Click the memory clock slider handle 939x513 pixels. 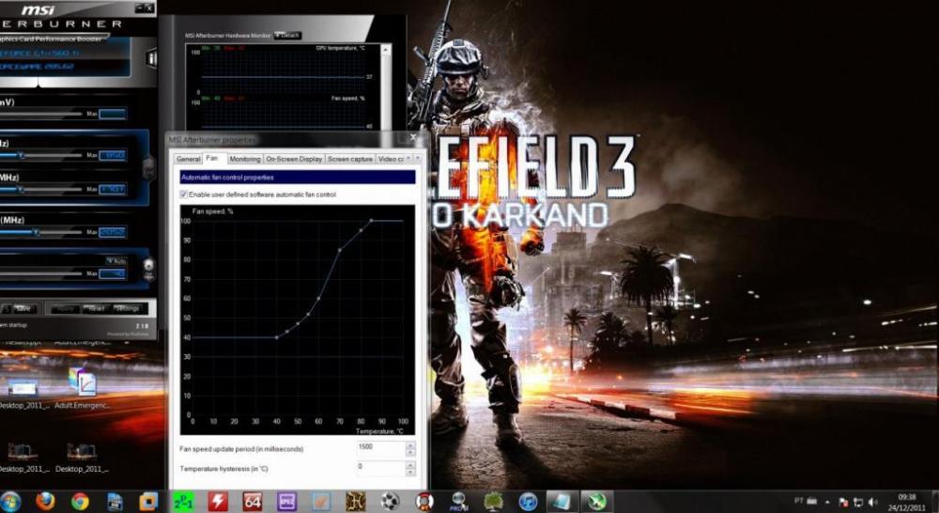point(37,231)
